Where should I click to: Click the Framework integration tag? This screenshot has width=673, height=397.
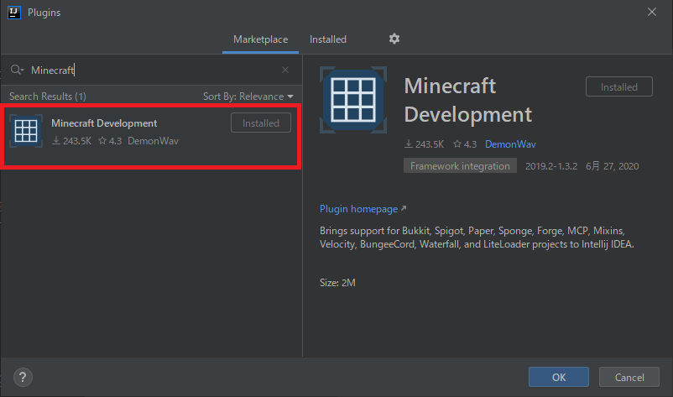click(x=460, y=165)
